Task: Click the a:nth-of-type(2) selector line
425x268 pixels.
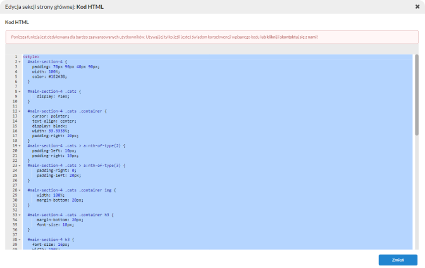Action: point(77,146)
